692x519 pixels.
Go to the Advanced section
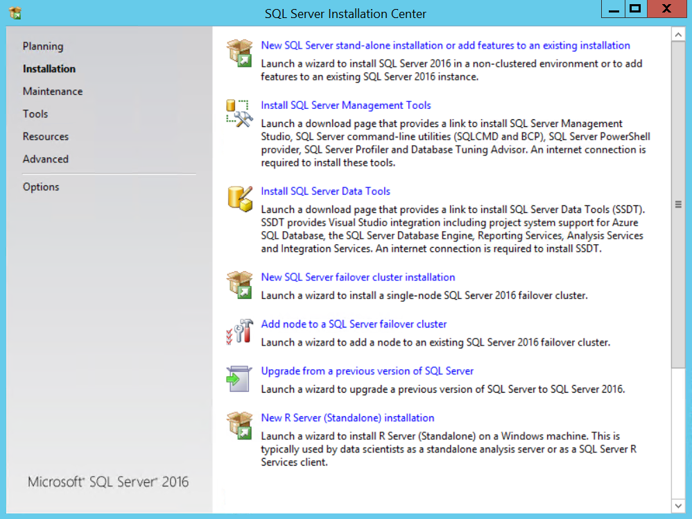point(46,159)
